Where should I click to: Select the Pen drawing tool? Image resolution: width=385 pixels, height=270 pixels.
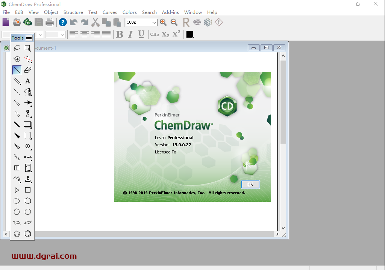tap(28, 92)
